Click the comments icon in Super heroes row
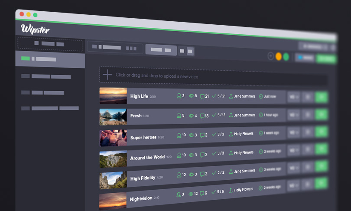 [x=202, y=135]
